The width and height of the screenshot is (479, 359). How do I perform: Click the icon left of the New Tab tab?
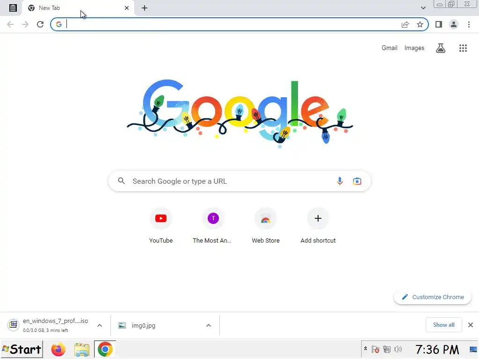13,8
